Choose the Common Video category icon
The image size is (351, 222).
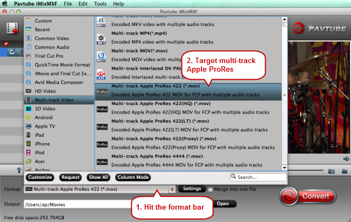click(29, 38)
